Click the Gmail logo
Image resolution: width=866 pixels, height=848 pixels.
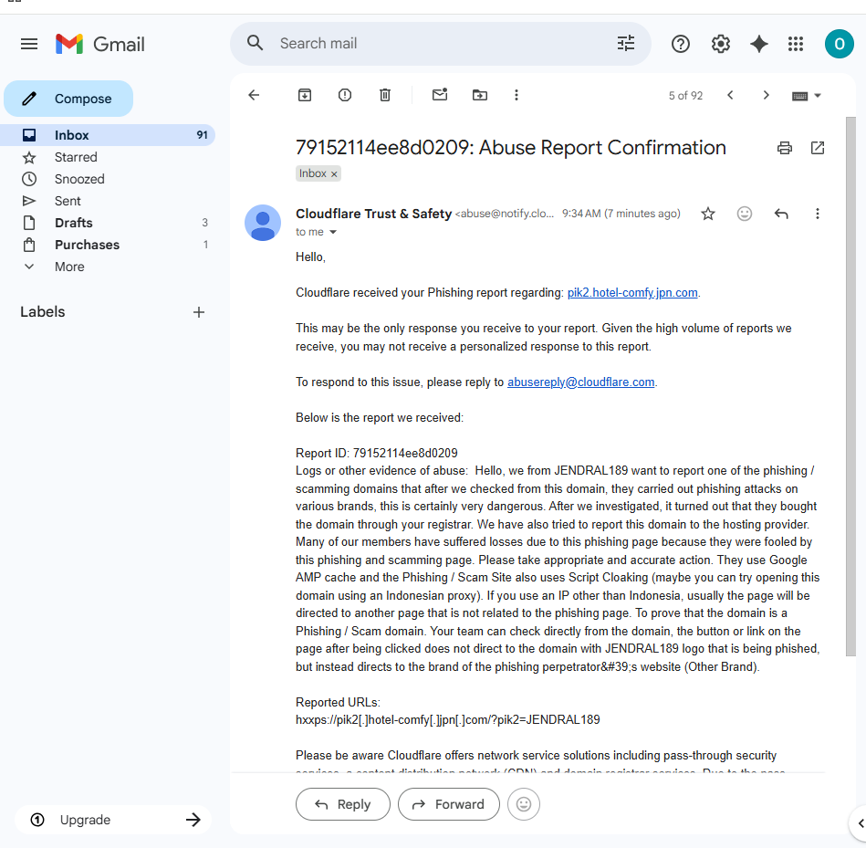point(100,44)
